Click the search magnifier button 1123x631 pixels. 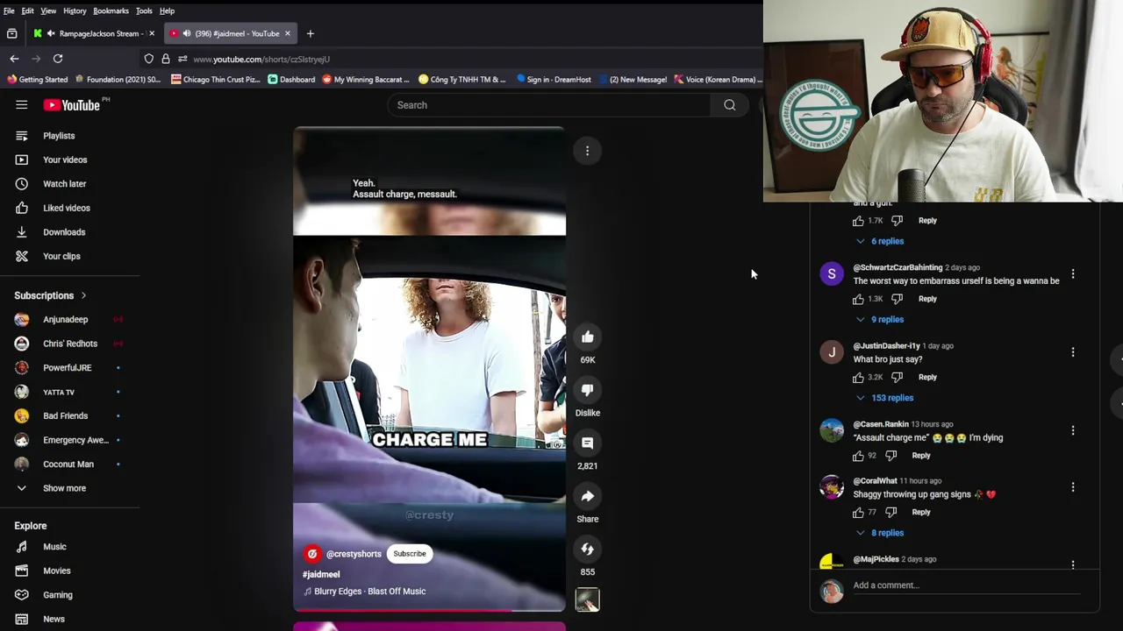[x=729, y=105]
